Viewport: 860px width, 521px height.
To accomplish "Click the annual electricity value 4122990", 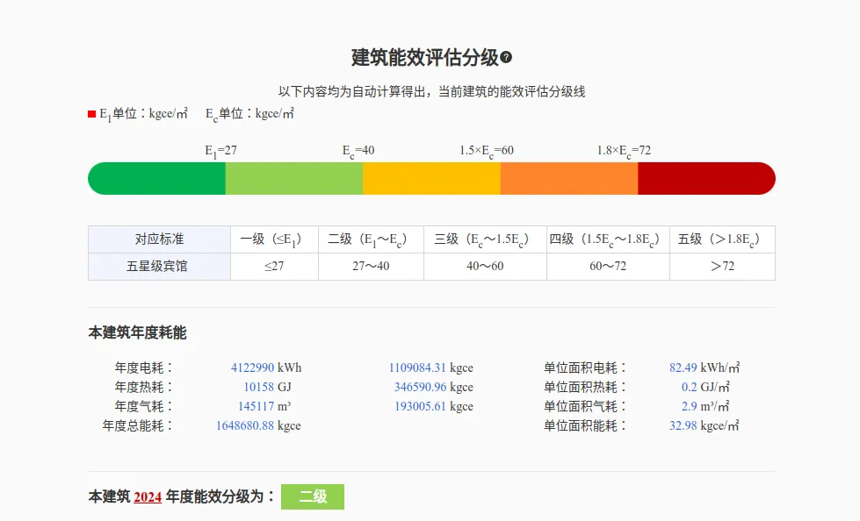I will [x=252, y=368].
